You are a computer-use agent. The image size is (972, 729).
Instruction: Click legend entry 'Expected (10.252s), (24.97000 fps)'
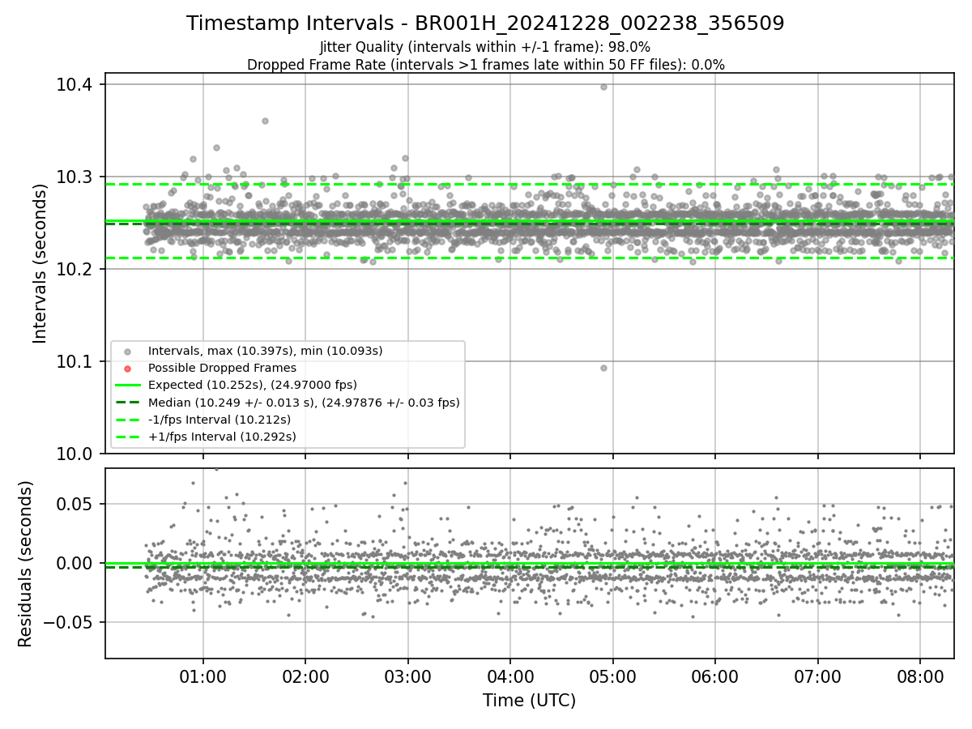click(252, 385)
